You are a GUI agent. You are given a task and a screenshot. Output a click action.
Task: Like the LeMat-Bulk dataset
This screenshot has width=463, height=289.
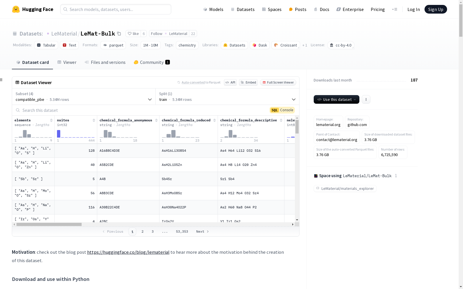[x=133, y=34]
